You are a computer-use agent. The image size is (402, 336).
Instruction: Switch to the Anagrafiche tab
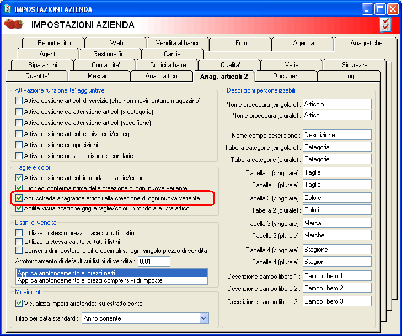click(366, 43)
